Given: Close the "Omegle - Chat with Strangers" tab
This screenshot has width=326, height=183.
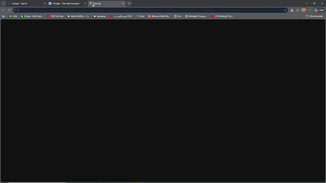Looking at the screenshot, I should [85, 4].
